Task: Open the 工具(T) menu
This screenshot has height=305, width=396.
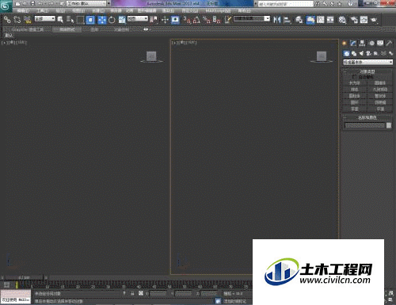Action: 42,11
